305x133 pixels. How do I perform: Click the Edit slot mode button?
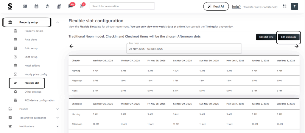coord(289,37)
